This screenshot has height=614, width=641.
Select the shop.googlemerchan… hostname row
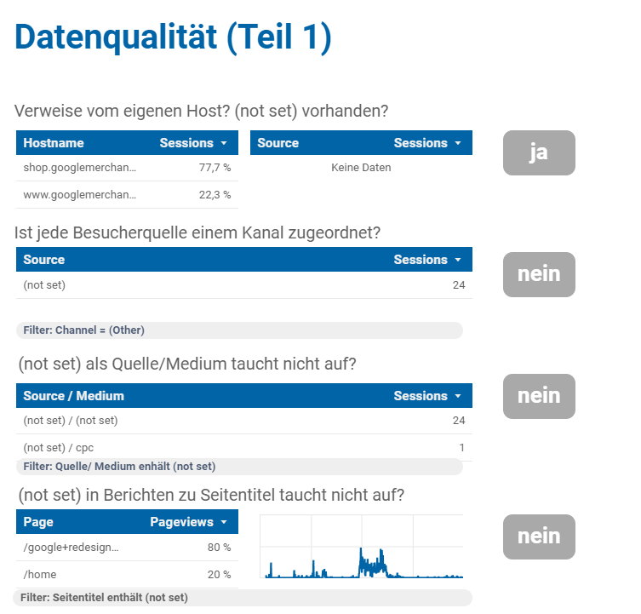tap(127, 168)
